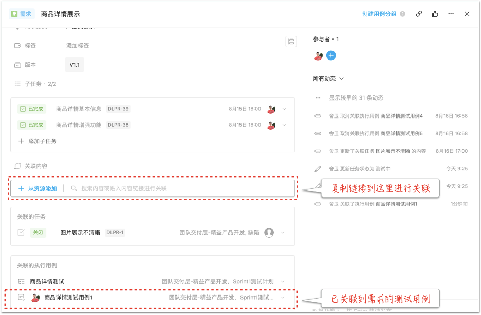Click activity 关联了执行用例 商品详情测试用例1
The width and height of the screenshot is (481, 315).
373,204
